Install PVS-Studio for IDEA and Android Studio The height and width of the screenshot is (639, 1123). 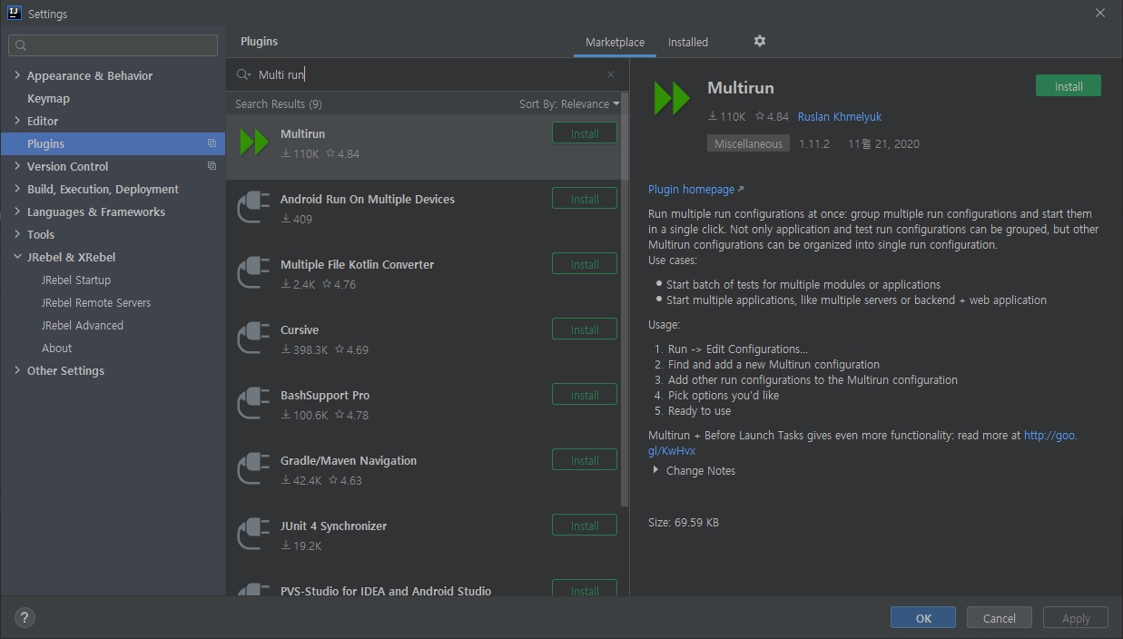pyautogui.click(x=585, y=588)
